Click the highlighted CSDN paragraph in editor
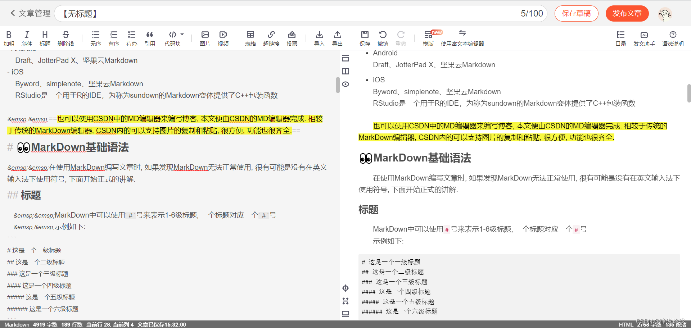The height and width of the screenshot is (328, 691). pos(165,124)
